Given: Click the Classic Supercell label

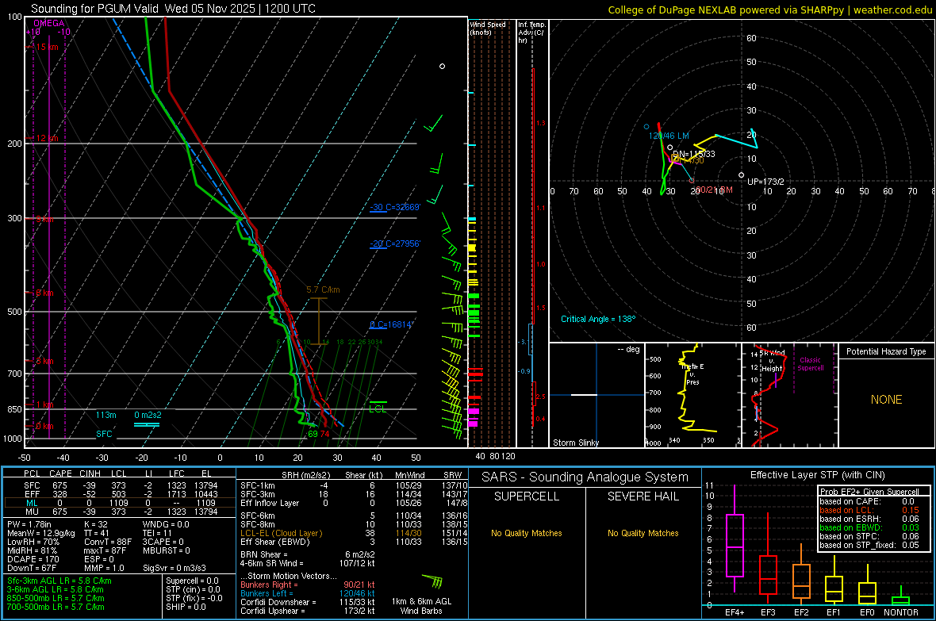Looking at the screenshot, I should [810, 364].
